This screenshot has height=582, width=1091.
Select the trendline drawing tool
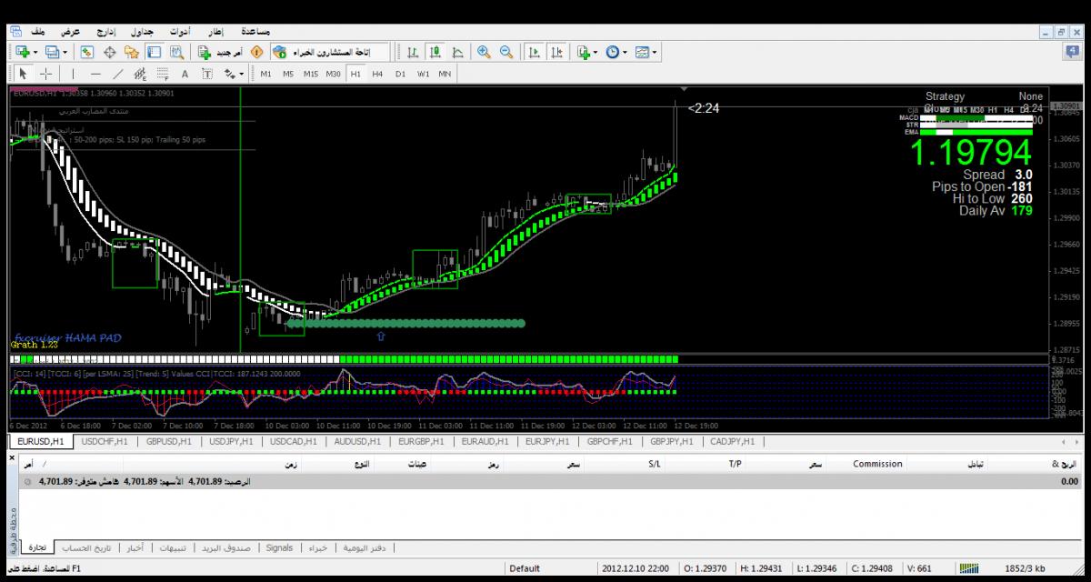point(118,74)
